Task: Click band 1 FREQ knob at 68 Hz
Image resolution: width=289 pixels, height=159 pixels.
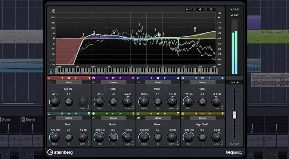Action: [55, 102]
